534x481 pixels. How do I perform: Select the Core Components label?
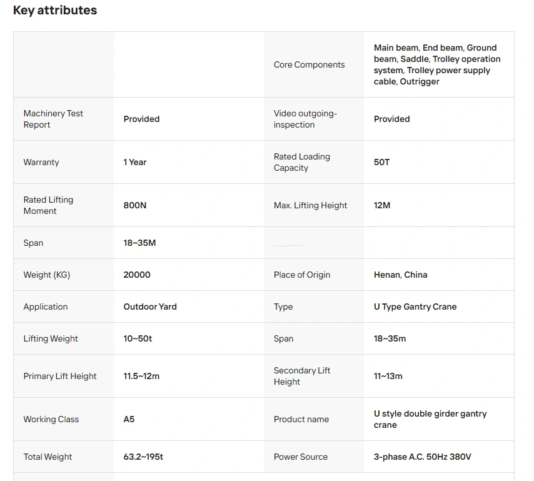pos(309,64)
